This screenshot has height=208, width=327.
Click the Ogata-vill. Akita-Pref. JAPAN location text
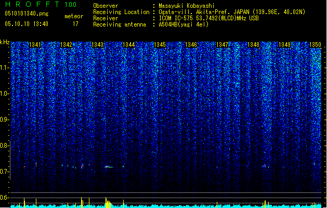point(232,12)
